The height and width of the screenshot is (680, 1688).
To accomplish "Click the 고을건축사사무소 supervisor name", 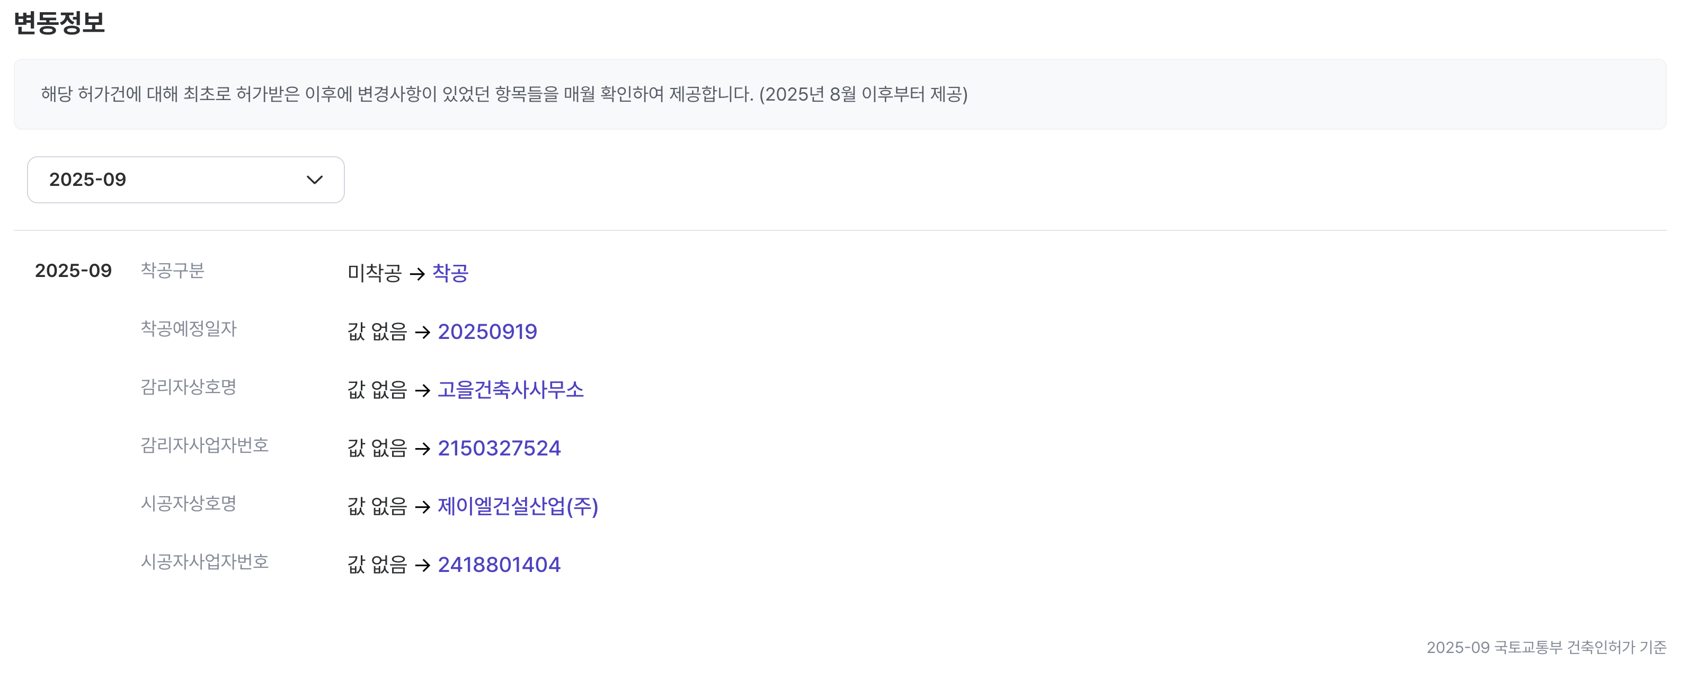I will [x=510, y=390].
